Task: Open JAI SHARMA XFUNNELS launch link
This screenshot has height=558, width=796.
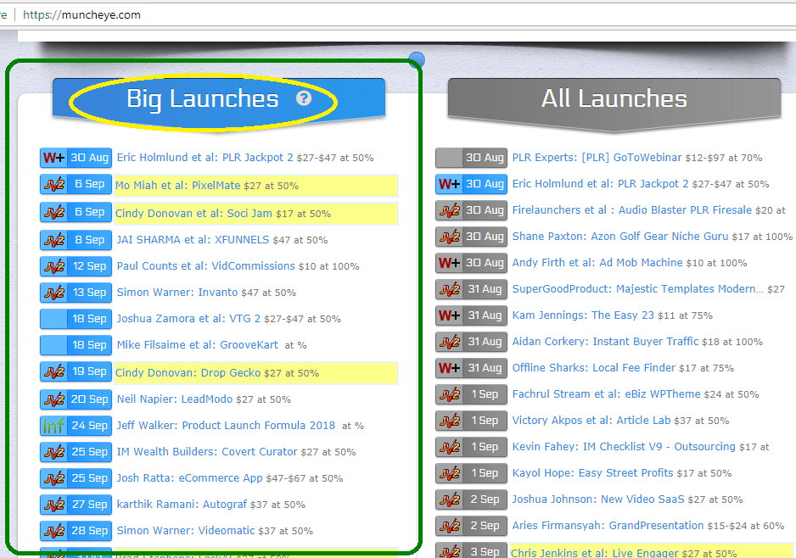Action: click(x=193, y=240)
